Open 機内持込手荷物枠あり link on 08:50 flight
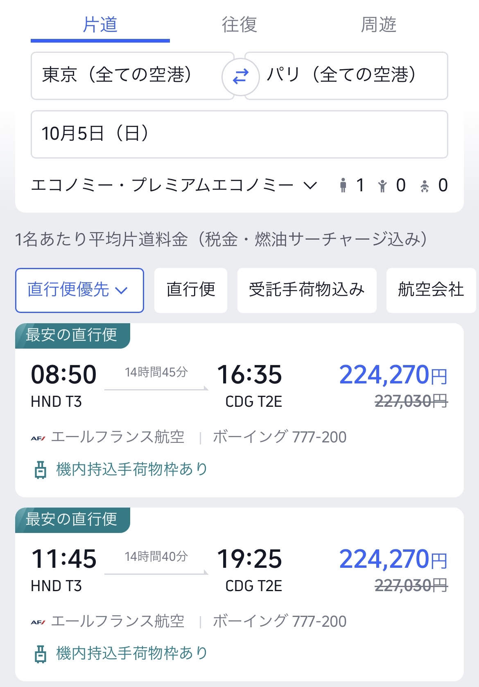 click(132, 469)
